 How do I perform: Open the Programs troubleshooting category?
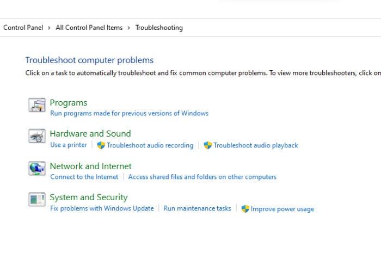(x=69, y=103)
